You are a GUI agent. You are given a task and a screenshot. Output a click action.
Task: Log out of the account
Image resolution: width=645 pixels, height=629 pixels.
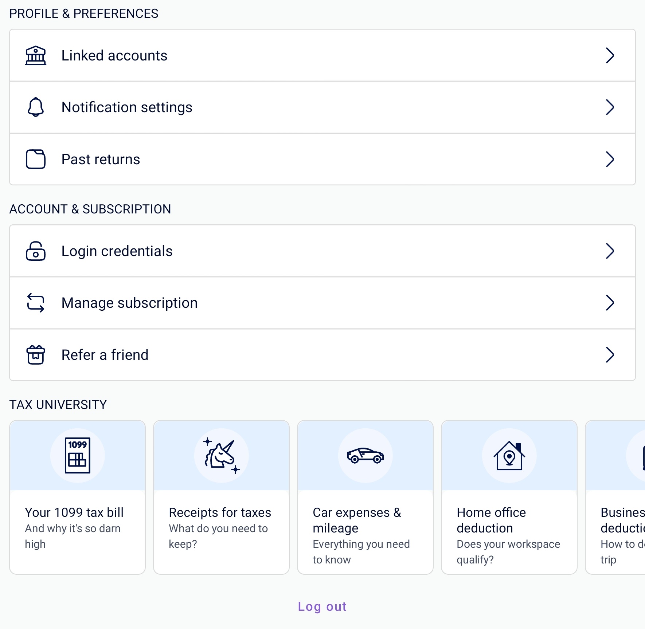coord(322,606)
